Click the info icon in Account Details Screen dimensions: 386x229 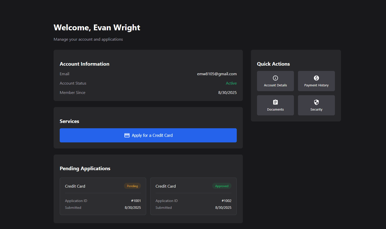click(x=275, y=78)
